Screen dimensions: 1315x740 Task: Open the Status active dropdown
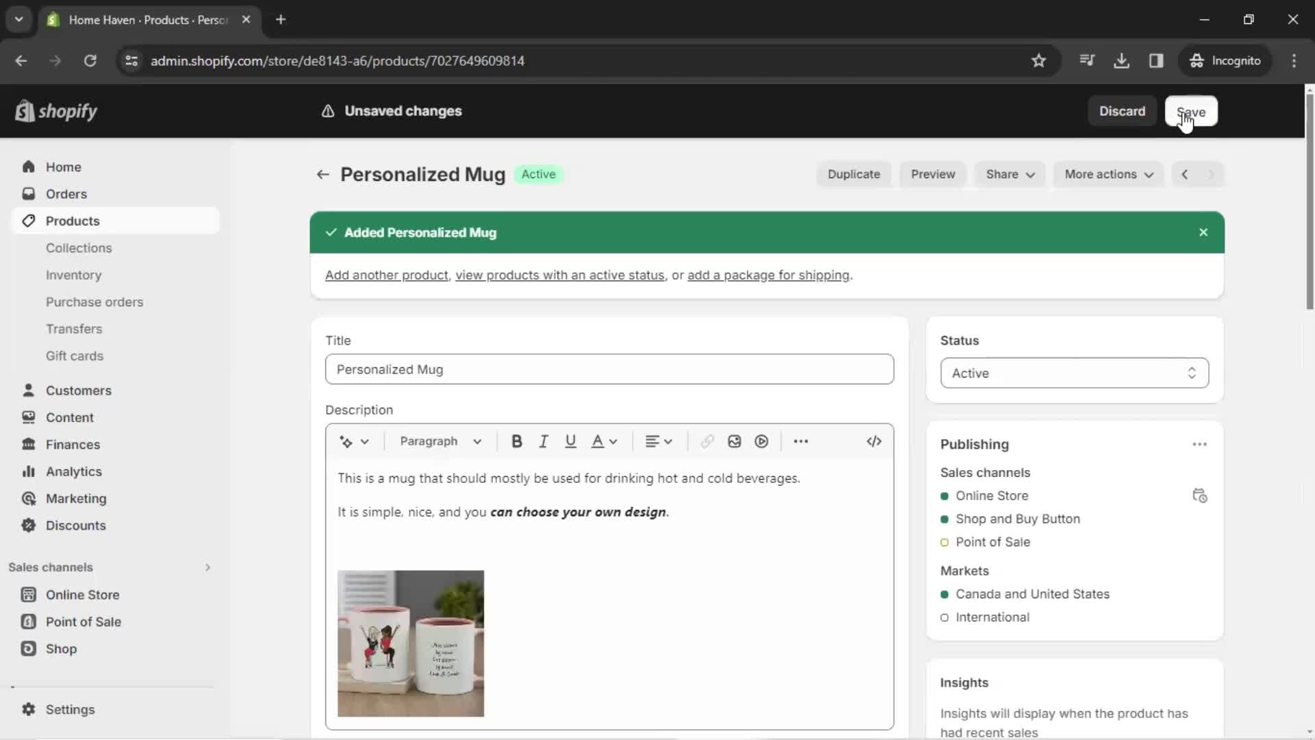[1074, 372]
